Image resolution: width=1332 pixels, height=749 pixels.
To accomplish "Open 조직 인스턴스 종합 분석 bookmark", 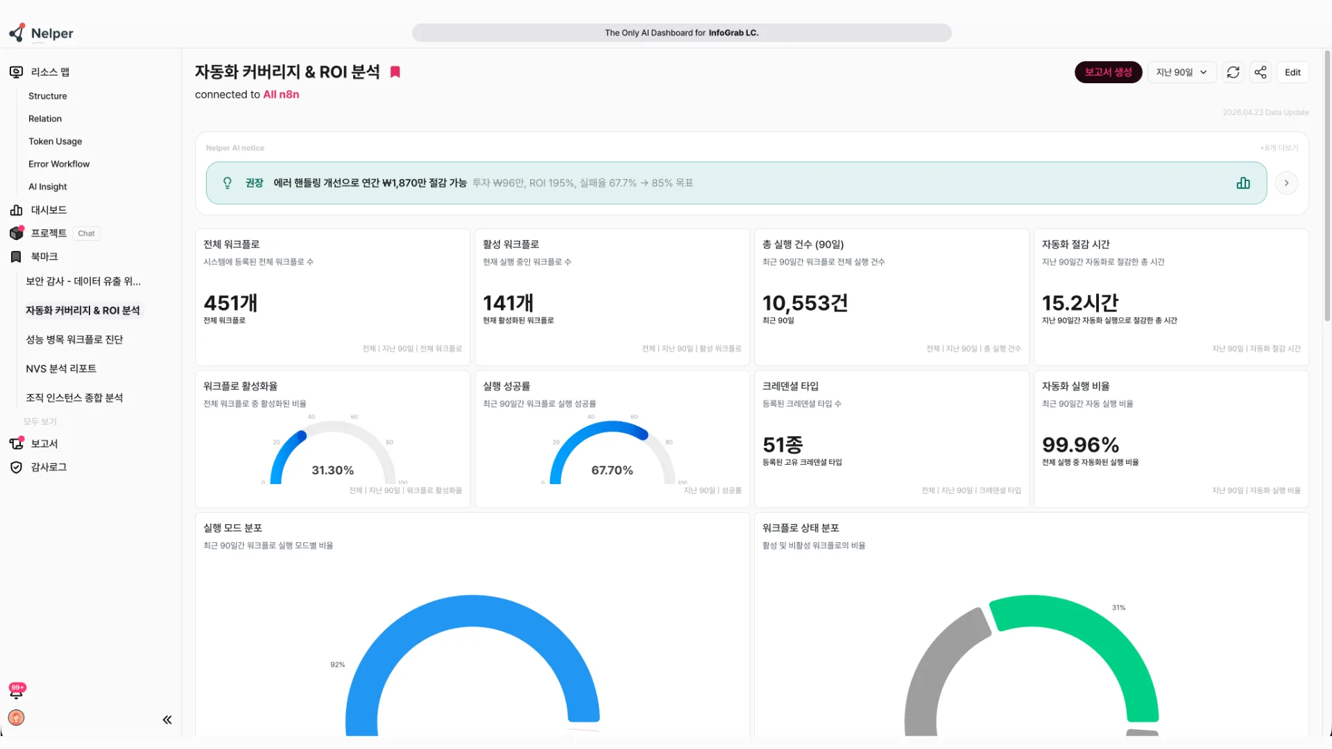I will [x=74, y=397].
